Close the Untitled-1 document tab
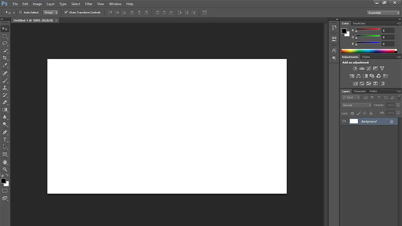 [56, 21]
